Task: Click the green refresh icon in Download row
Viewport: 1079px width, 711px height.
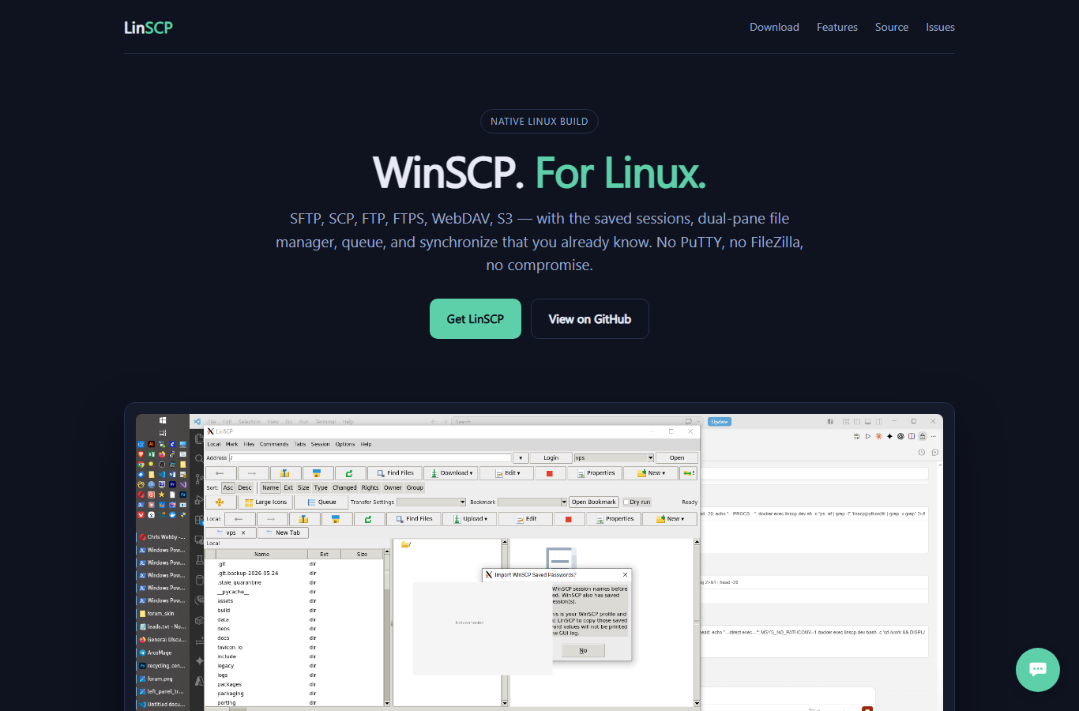Action: click(x=349, y=473)
